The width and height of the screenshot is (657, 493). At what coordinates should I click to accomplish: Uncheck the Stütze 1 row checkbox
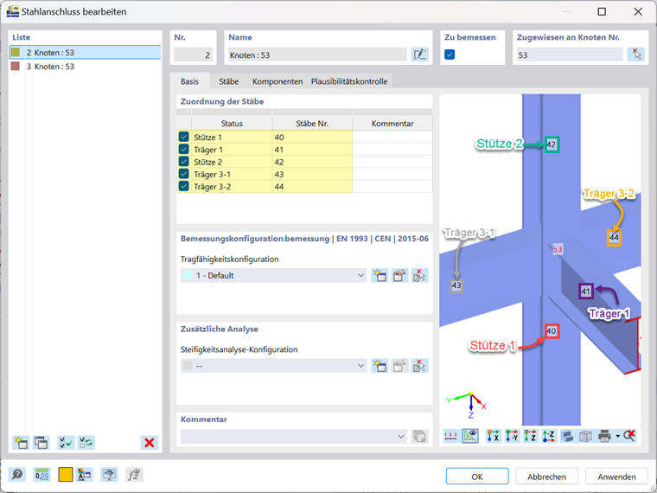pos(183,137)
